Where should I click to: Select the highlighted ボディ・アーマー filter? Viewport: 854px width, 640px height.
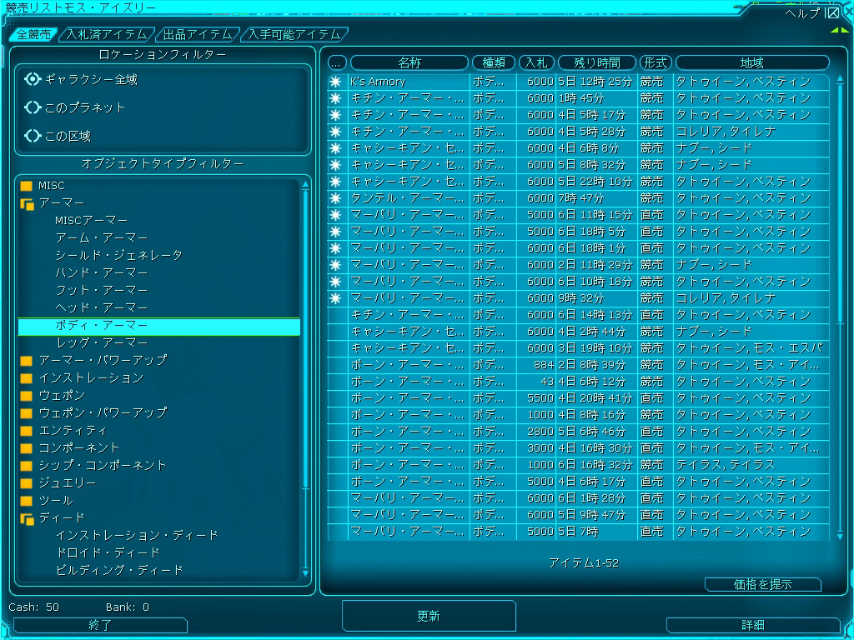pos(159,326)
